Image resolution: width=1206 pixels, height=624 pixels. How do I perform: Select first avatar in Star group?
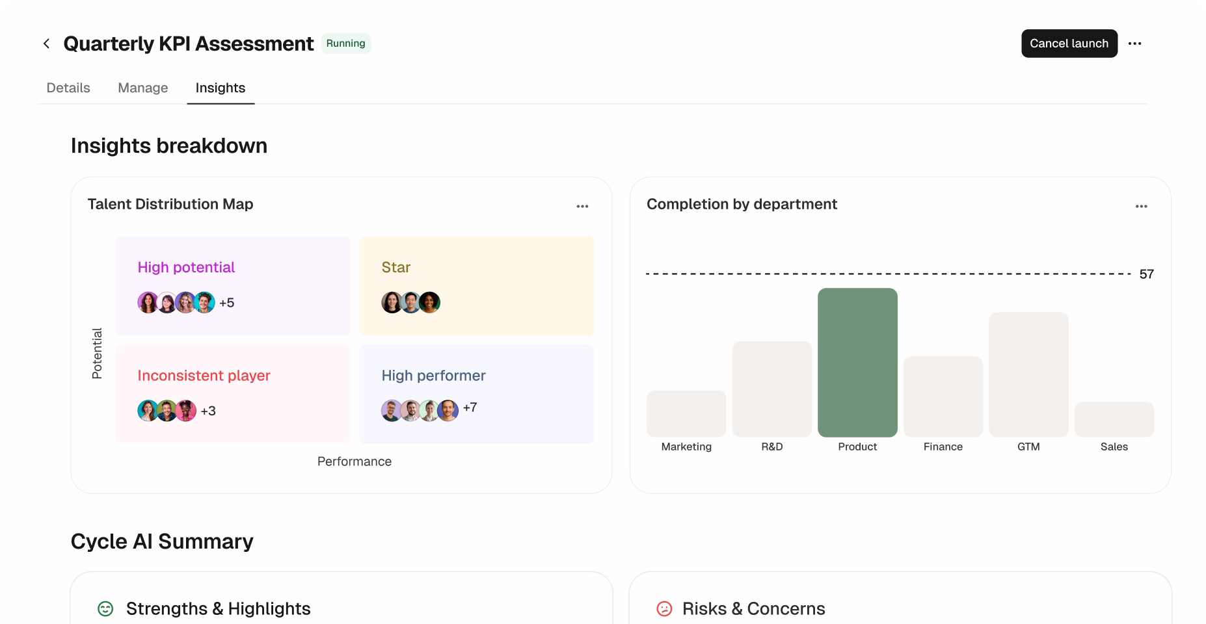392,303
